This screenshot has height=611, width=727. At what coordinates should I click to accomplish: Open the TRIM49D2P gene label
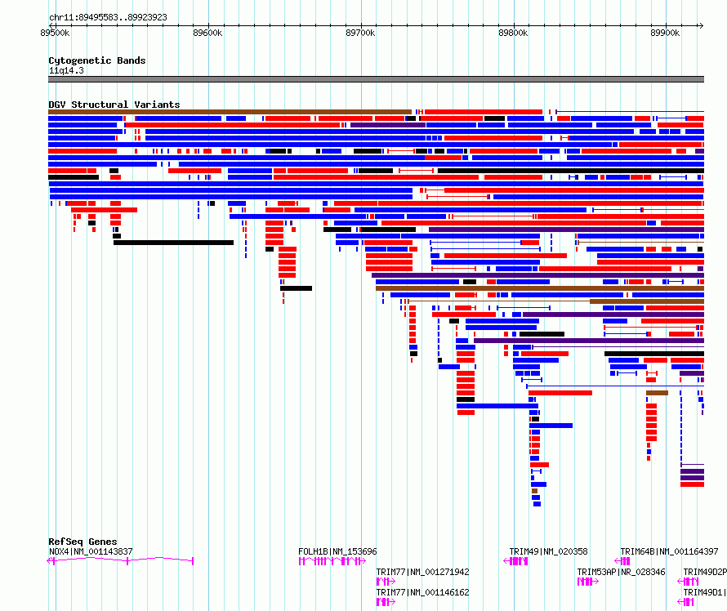[x=705, y=572]
